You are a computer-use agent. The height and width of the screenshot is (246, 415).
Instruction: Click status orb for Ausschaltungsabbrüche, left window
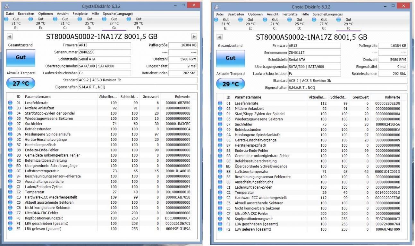click(10, 181)
